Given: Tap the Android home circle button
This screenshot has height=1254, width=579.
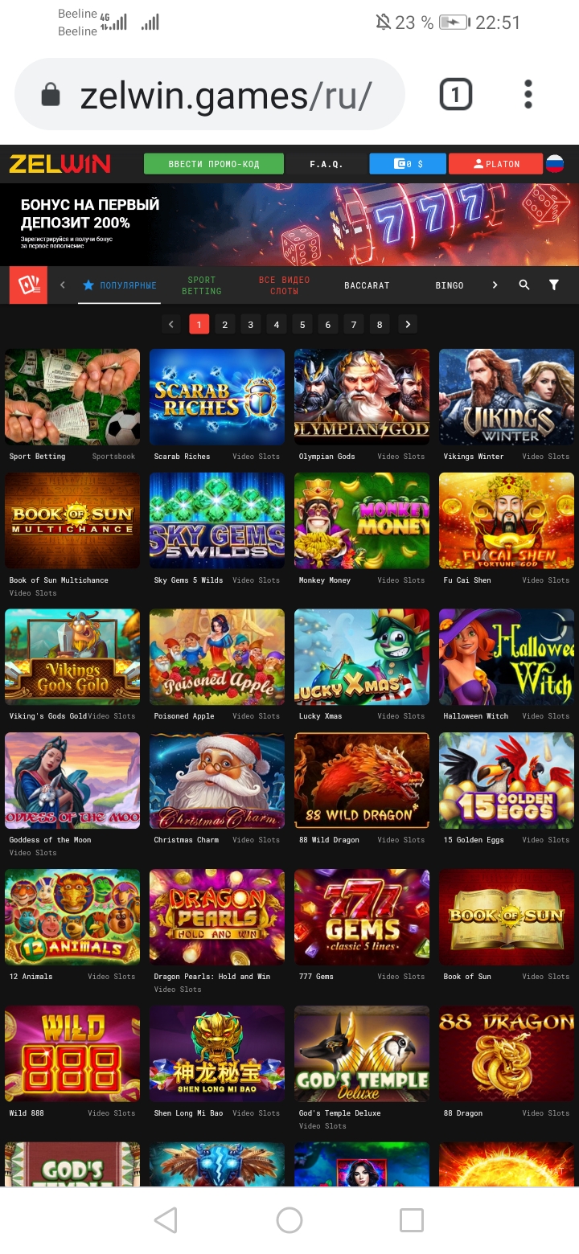Looking at the screenshot, I should coord(289,1220).
